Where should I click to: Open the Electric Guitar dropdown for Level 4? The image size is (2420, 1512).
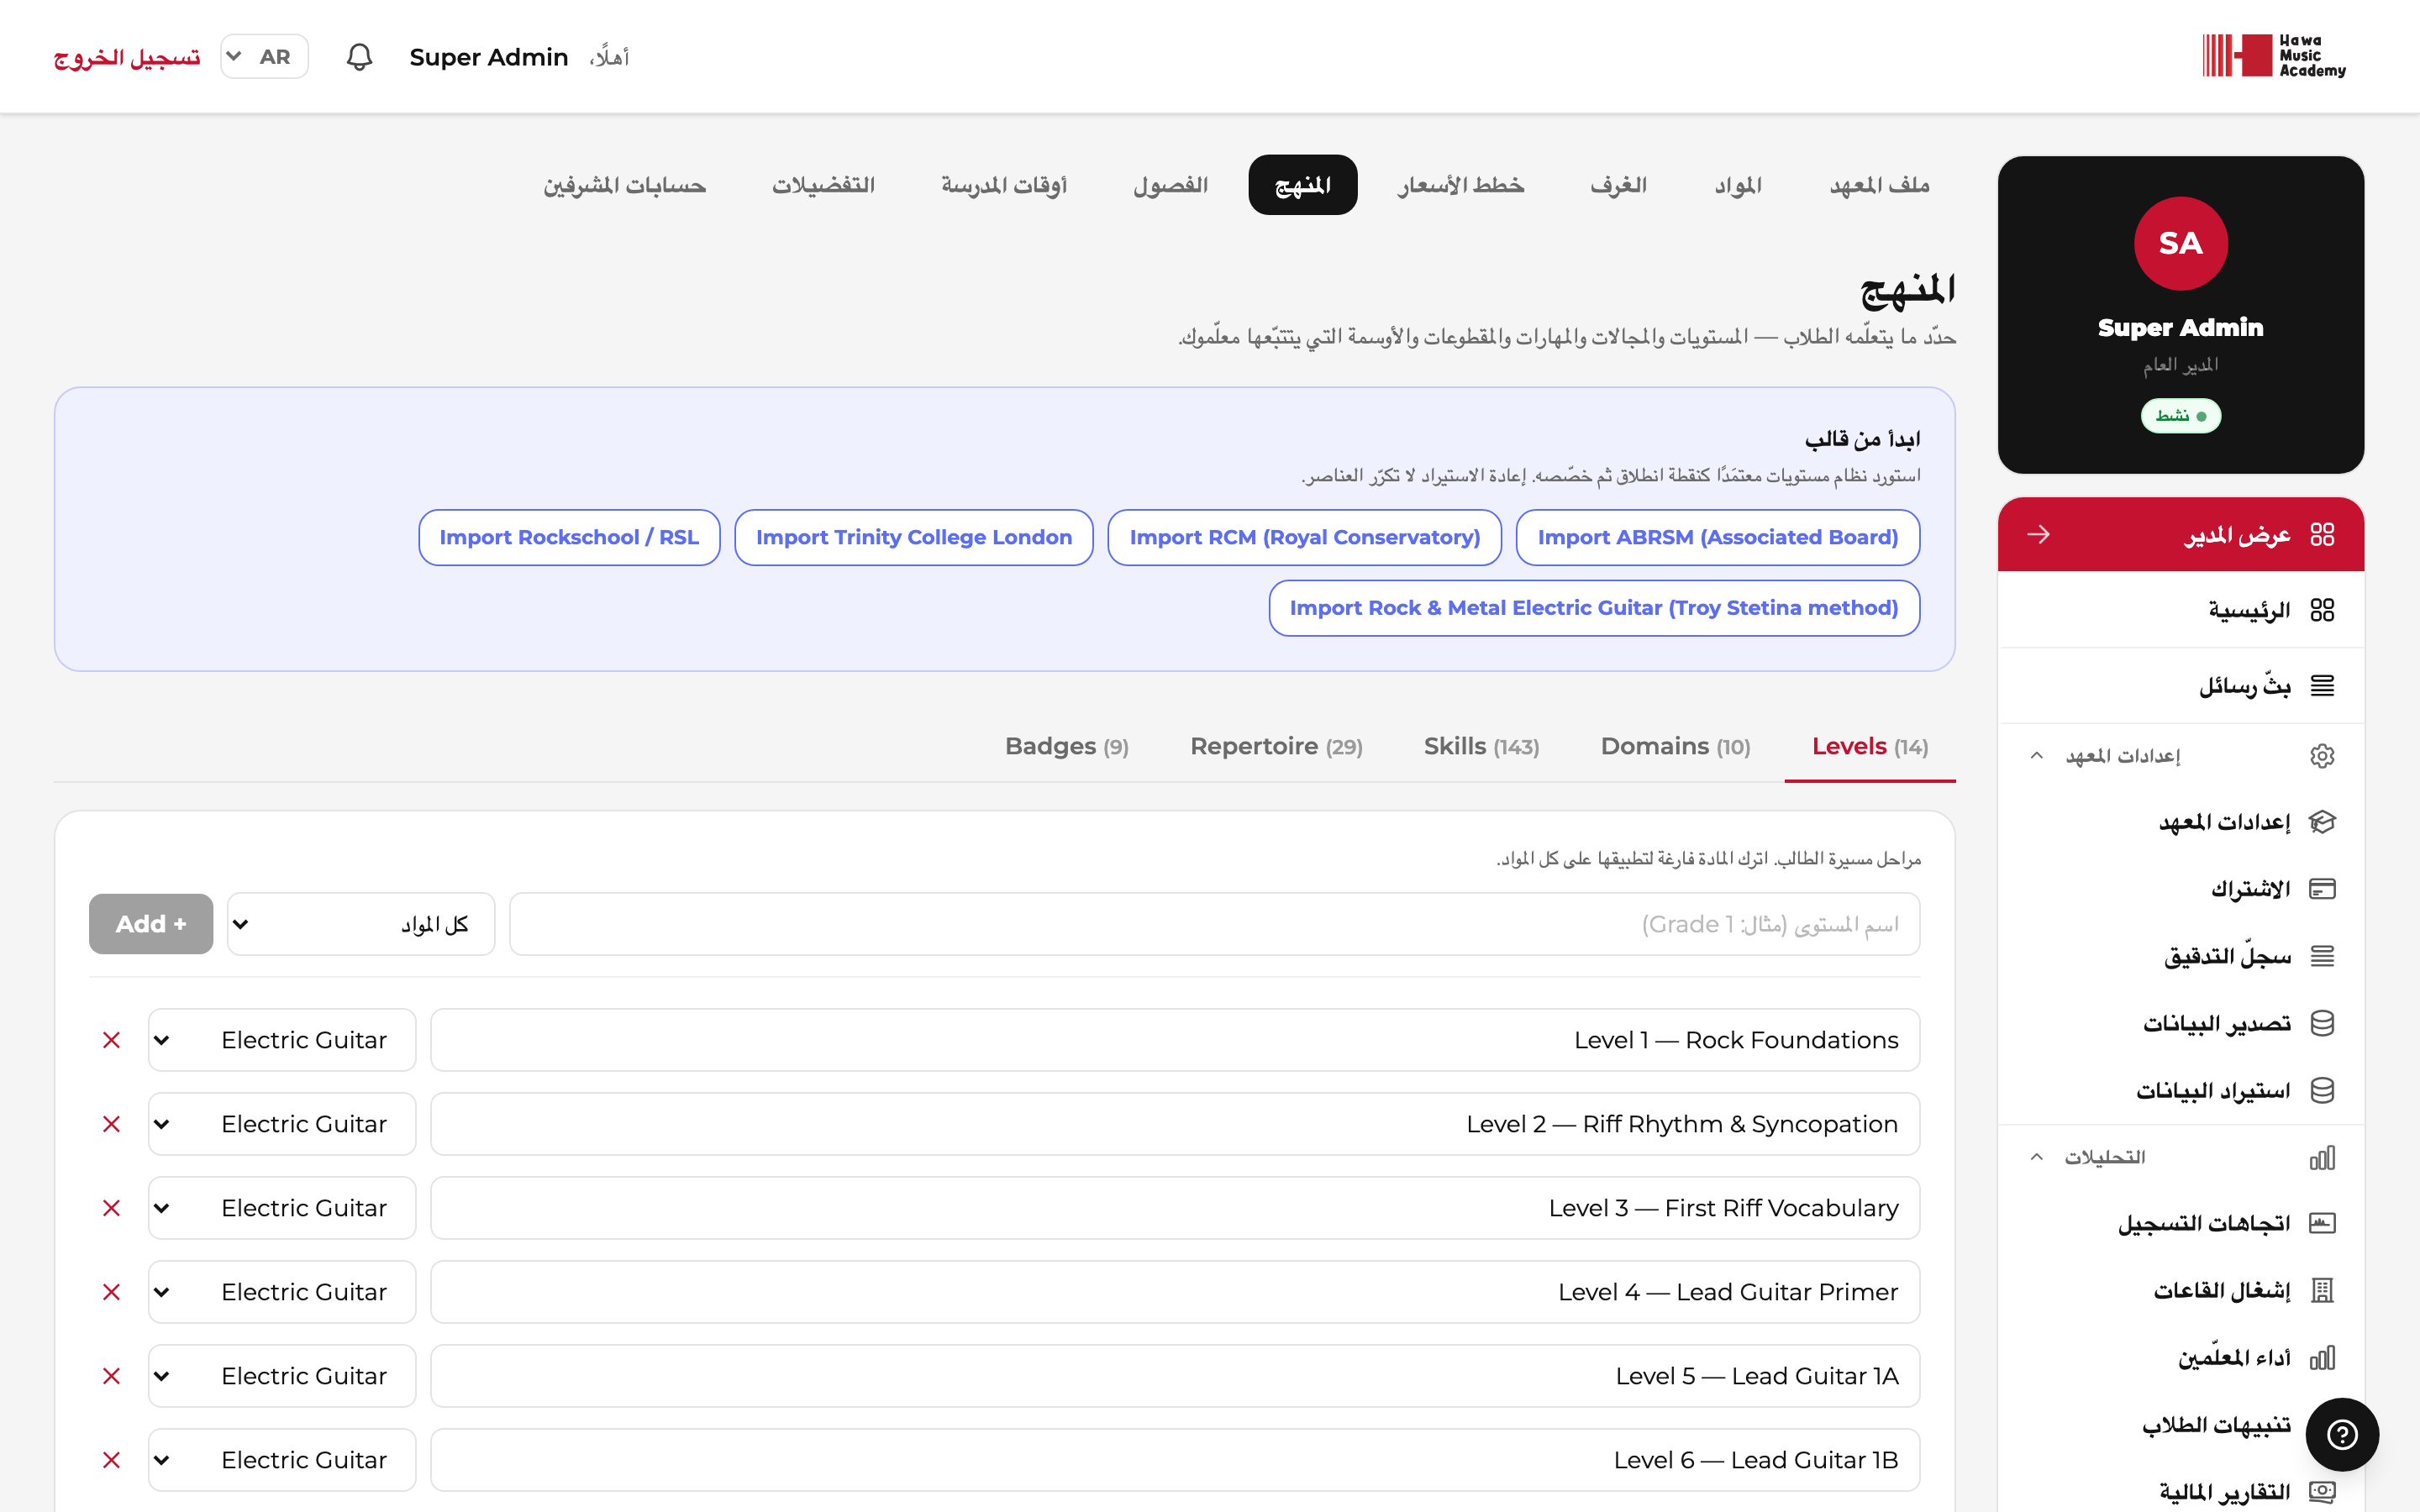click(282, 1292)
